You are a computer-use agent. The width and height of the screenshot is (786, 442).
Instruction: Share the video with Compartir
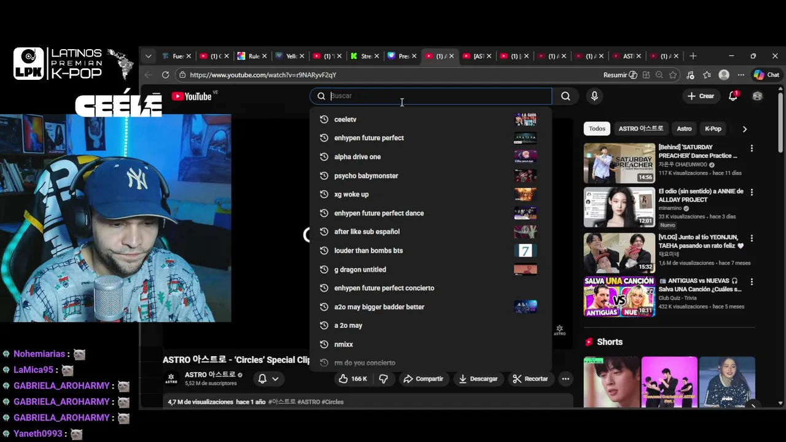[423, 379]
